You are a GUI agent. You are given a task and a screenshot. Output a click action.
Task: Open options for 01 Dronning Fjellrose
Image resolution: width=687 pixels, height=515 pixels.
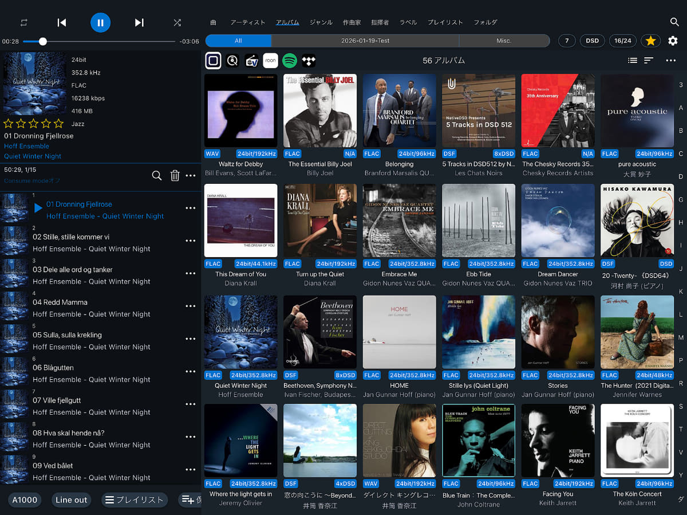click(191, 209)
